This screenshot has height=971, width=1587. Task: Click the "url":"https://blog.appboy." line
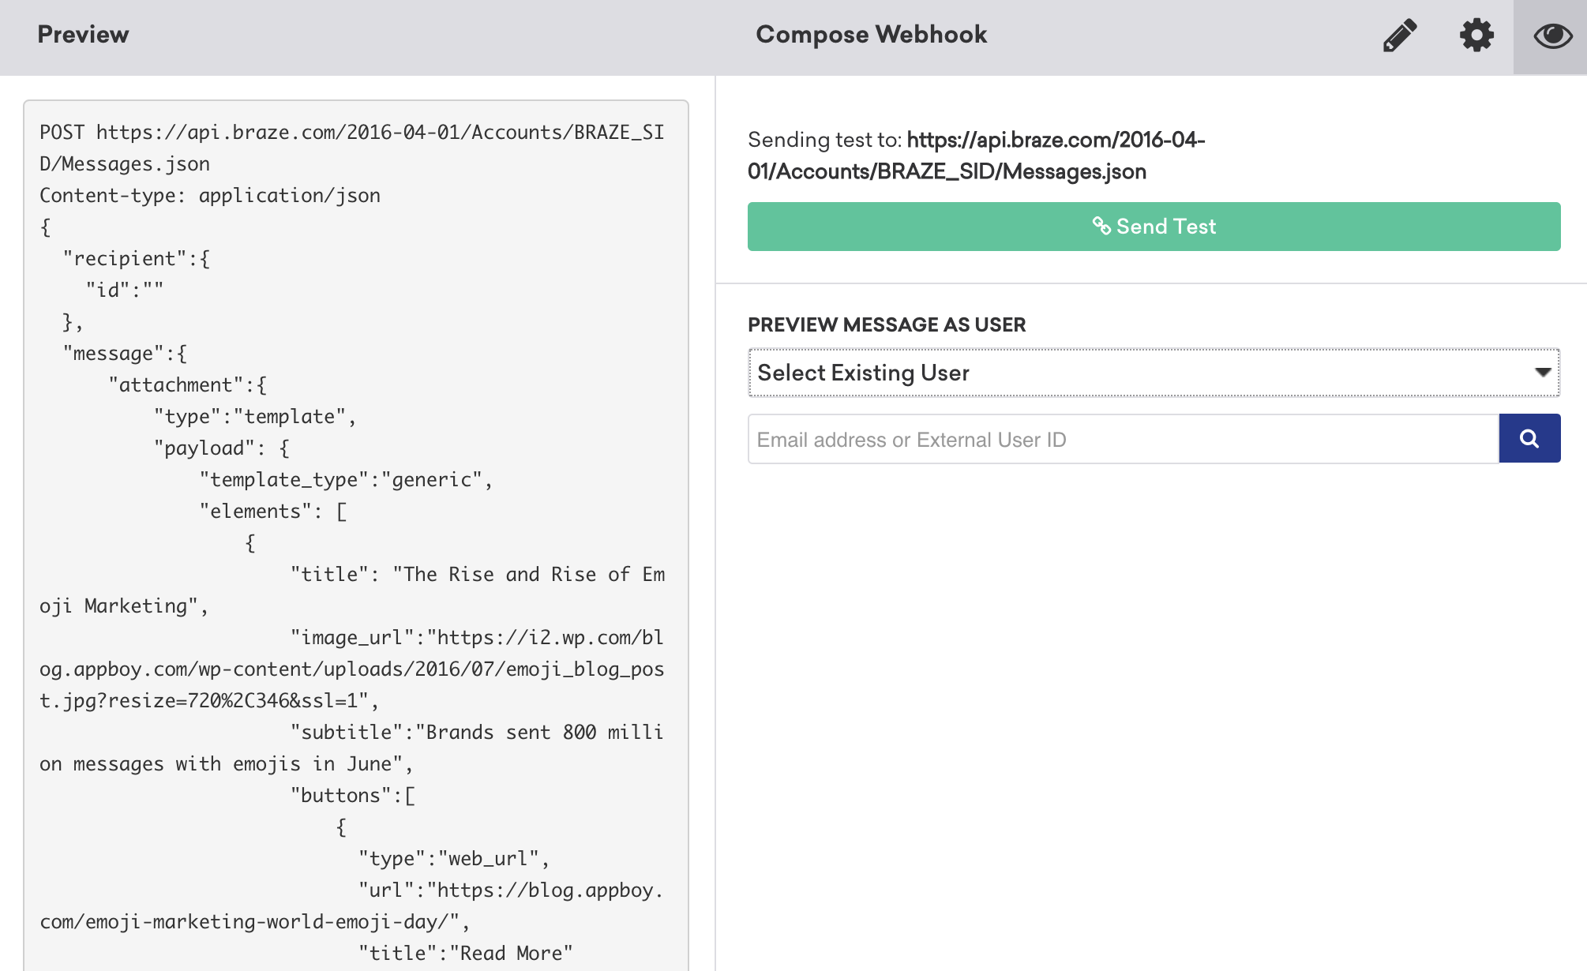pyautogui.click(x=352, y=905)
